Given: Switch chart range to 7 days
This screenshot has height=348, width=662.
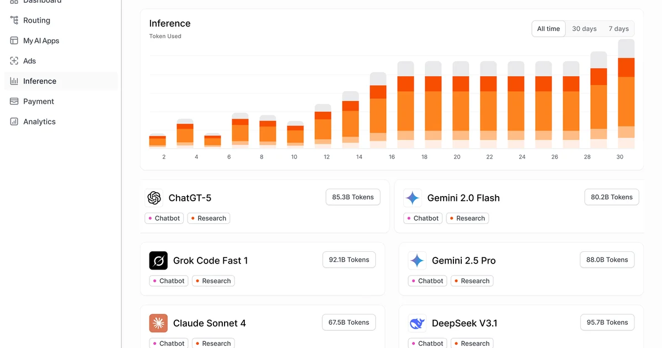Looking at the screenshot, I should 618,29.
